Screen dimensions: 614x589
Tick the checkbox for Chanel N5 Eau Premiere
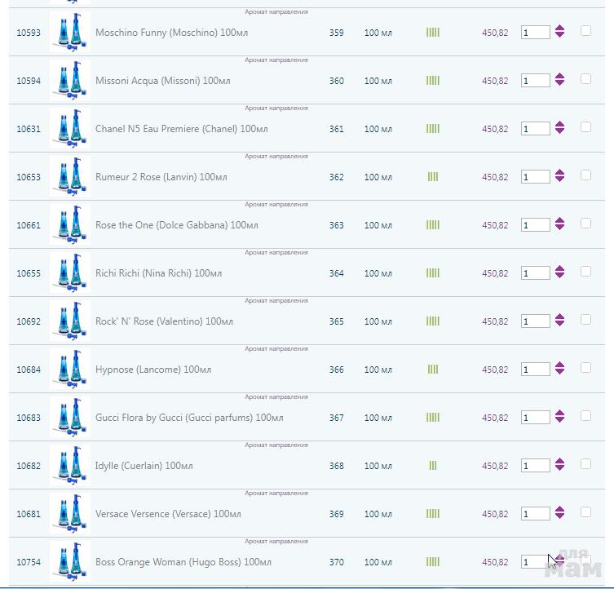pyautogui.click(x=585, y=127)
